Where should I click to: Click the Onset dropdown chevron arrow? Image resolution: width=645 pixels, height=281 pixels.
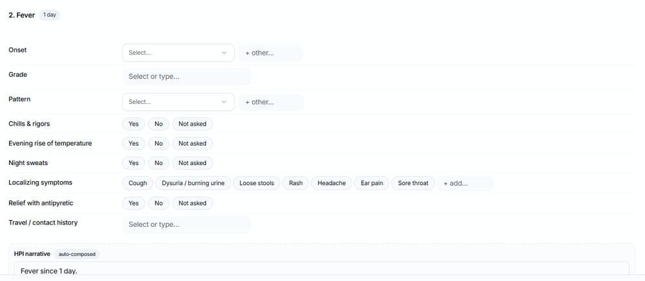point(224,53)
